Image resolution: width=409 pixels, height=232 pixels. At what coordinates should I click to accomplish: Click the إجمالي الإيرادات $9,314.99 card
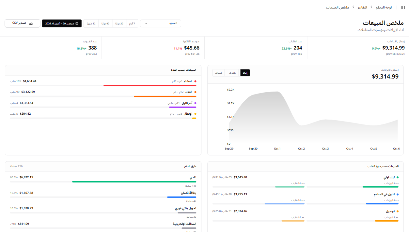coord(358,48)
